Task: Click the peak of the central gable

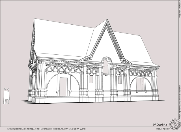Action: [x=107, y=20]
